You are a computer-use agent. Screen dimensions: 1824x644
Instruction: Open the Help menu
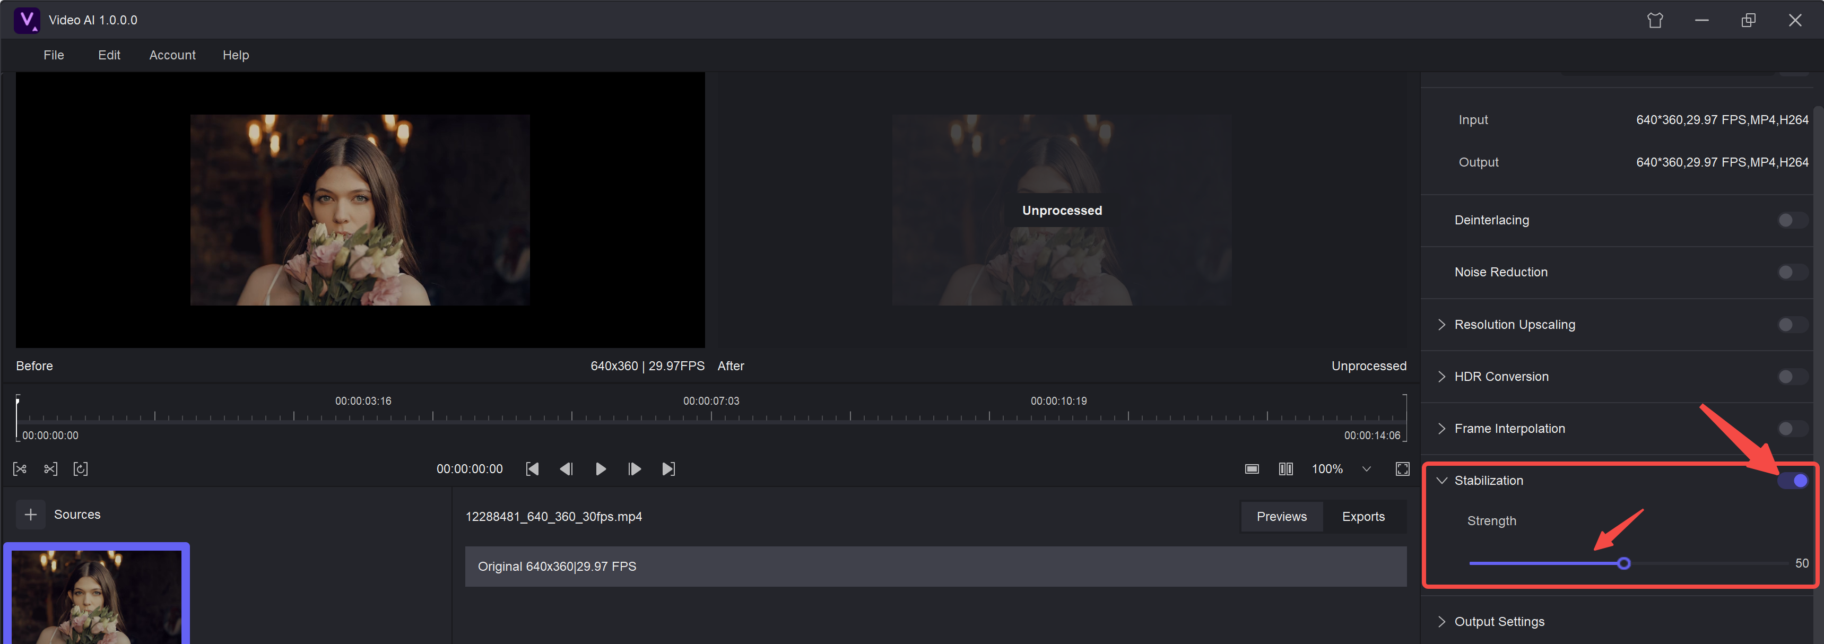[x=236, y=55]
